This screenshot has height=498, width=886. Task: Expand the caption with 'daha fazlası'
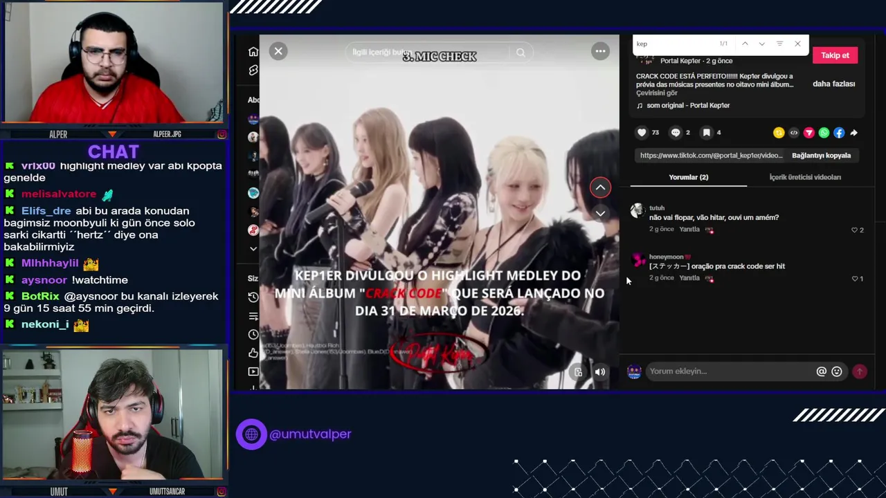click(x=833, y=84)
